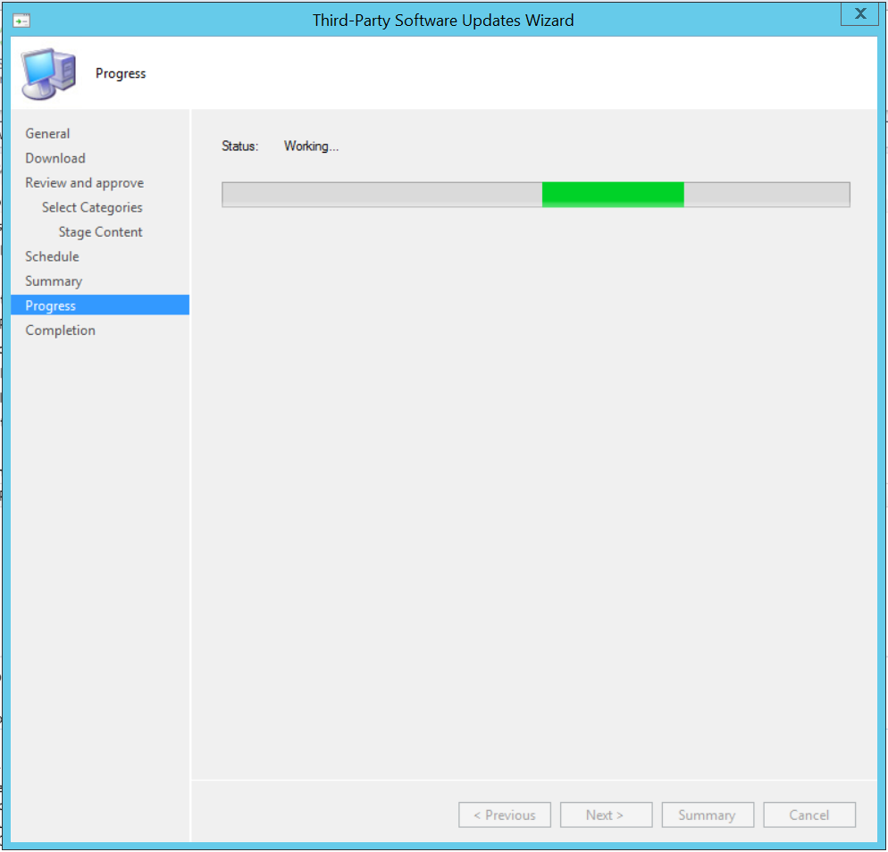Jump to the Stage Content sub-step
The width and height of the screenshot is (888, 852).
[x=100, y=232]
